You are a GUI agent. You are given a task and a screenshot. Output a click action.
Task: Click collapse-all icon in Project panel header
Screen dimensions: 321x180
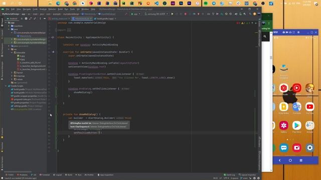[x=35, y=18]
